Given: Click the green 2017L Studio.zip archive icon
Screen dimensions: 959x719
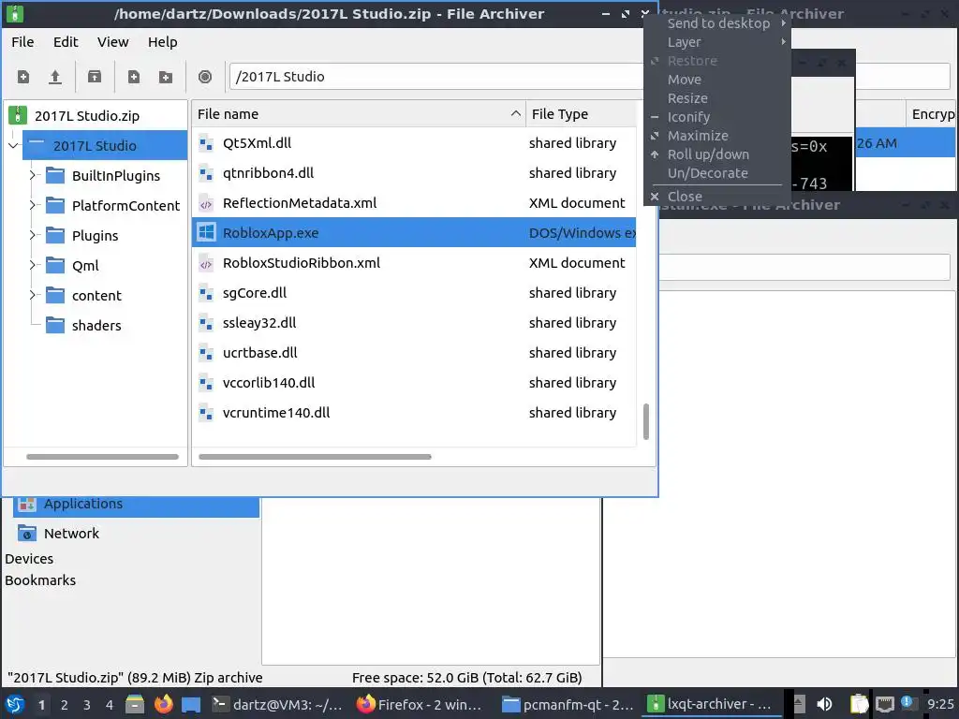Looking at the screenshot, I should click(18, 115).
